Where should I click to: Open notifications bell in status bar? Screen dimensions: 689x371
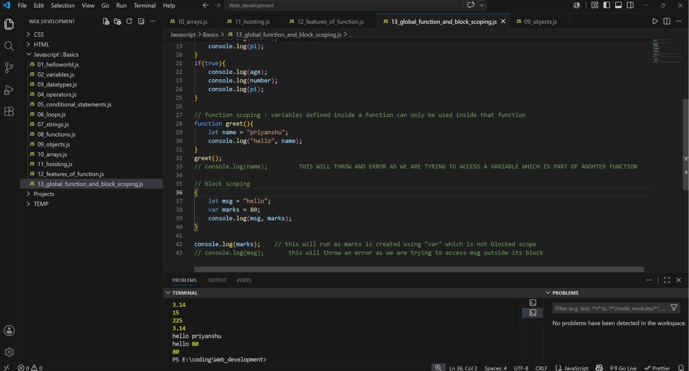click(x=680, y=368)
